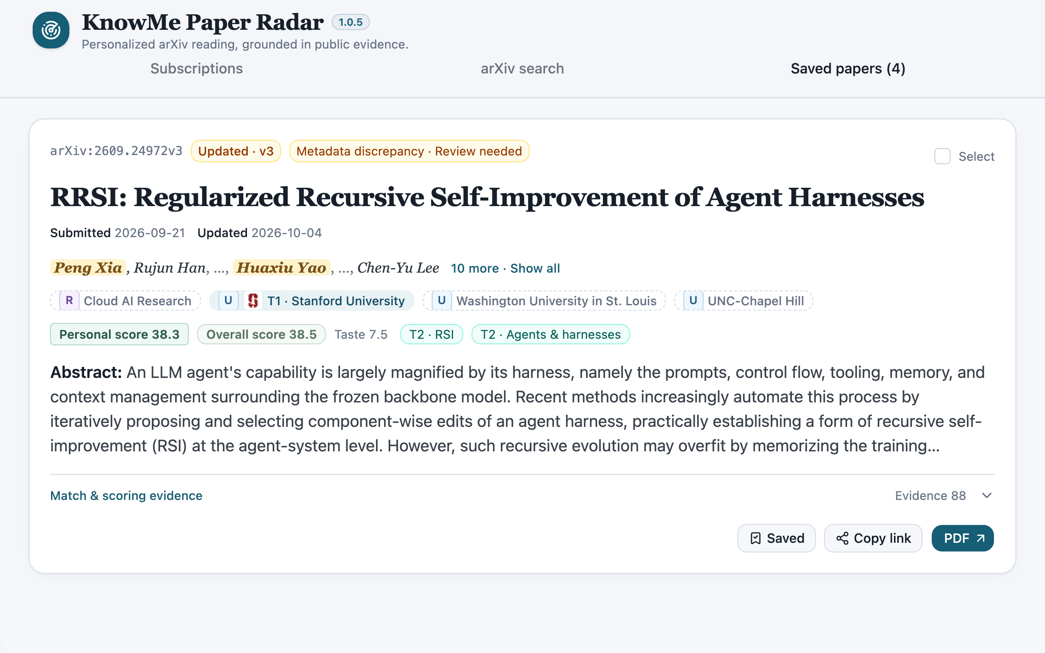Click the U badge beside Washington University
The height and width of the screenshot is (653, 1045).
click(441, 301)
